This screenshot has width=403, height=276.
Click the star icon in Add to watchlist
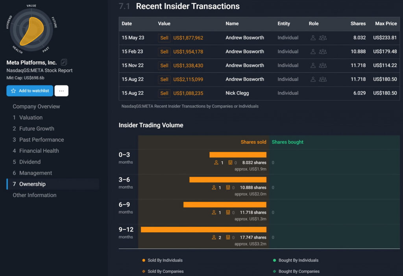click(x=13, y=91)
